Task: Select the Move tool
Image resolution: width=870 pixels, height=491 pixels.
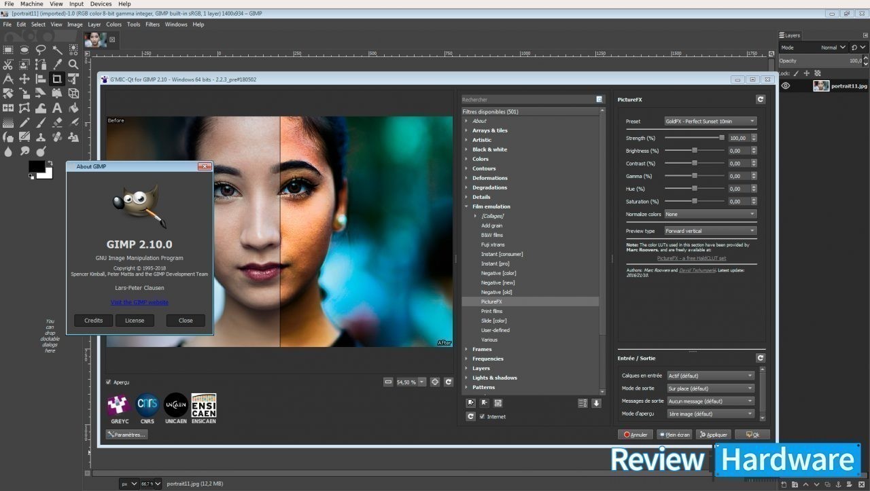Action: coord(24,79)
